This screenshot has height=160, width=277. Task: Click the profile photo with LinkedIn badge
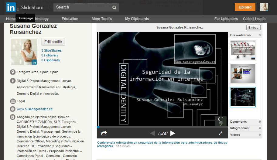pos(24,52)
